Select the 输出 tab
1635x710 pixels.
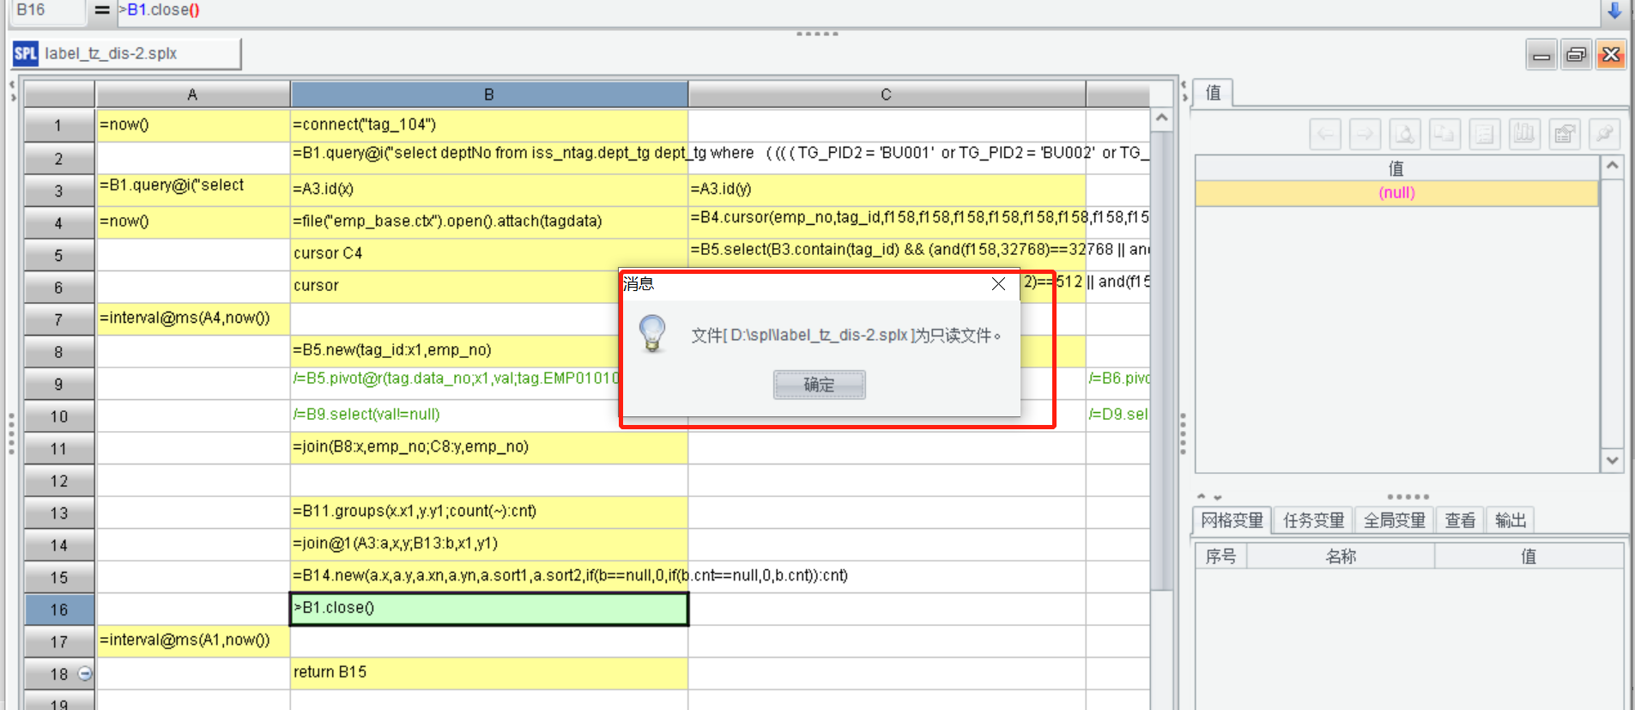1510,520
